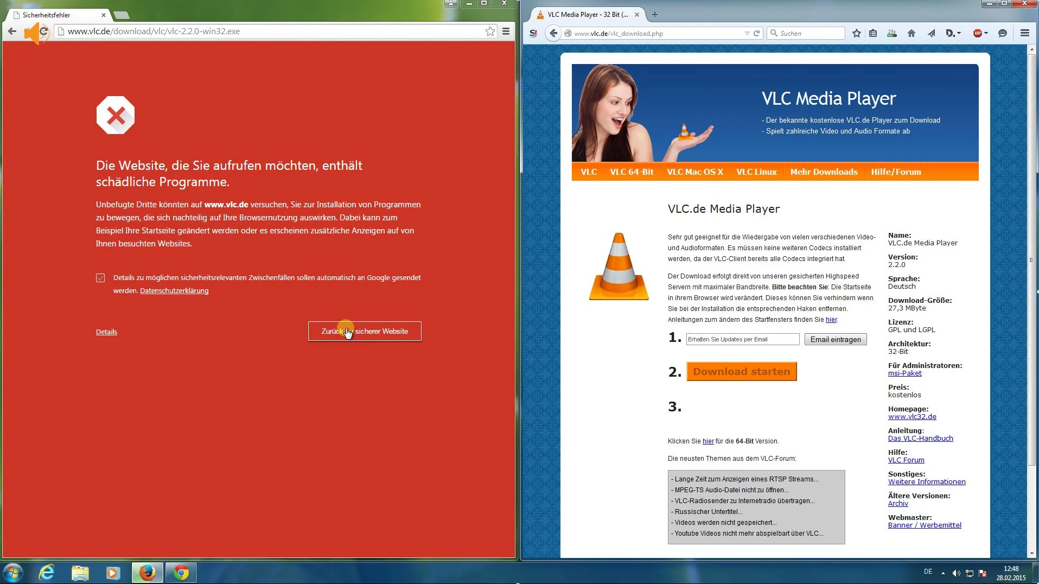Reload the page in Chrome
The width and height of the screenshot is (1039, 584).
tap(44, 31)
